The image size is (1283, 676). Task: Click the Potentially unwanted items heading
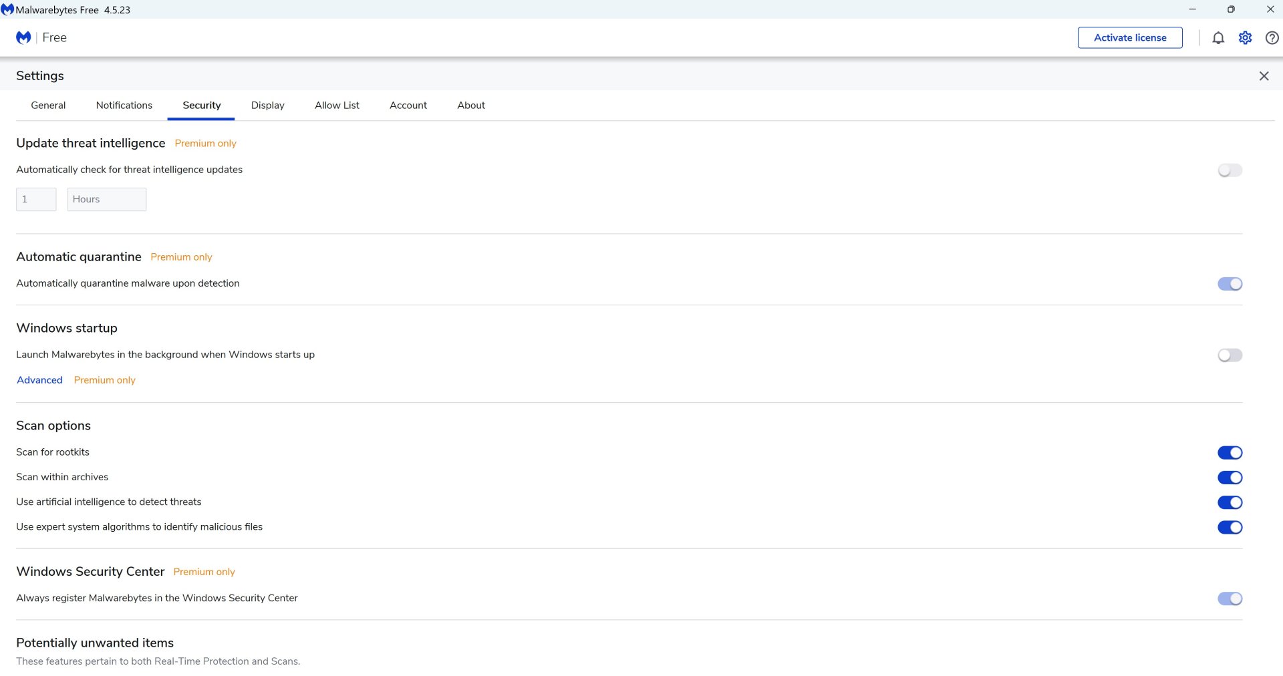tap(95, 643)
